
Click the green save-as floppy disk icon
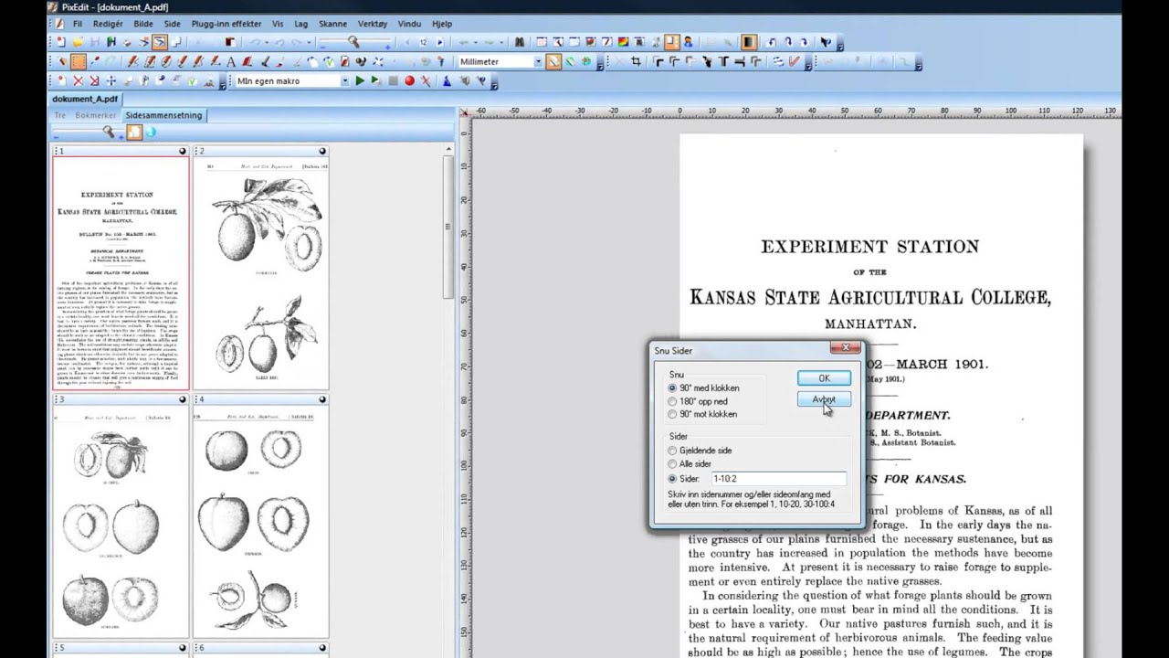(111, 42)
